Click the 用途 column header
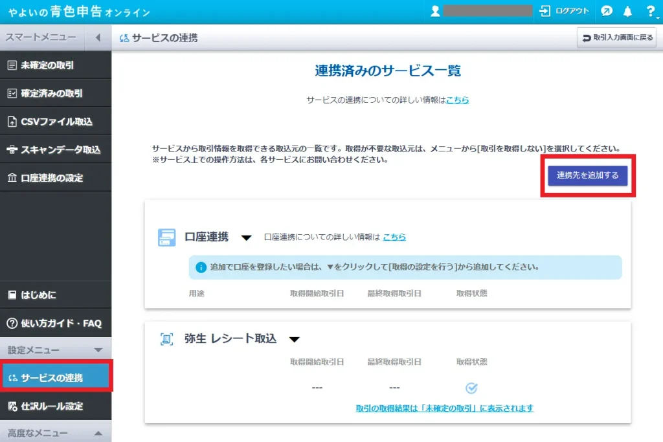Image resolution: width=663 pixels, height=442 pixels. click(197, 293)
